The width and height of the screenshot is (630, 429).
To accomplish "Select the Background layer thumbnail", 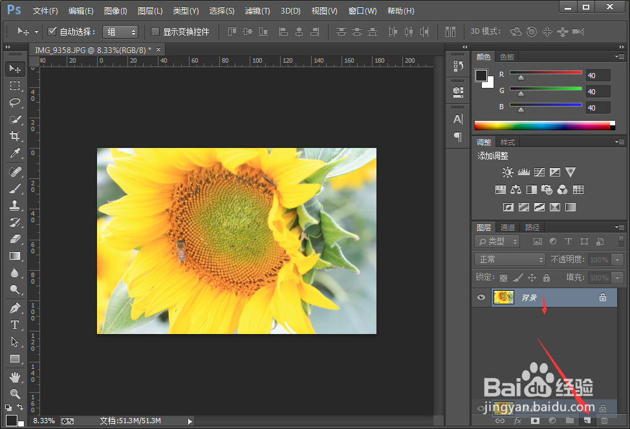I will (x=503, y=297).
